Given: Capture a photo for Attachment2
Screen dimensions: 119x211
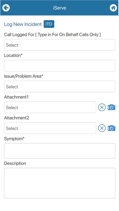Looking at the screenshot, I should click(111, 128).
